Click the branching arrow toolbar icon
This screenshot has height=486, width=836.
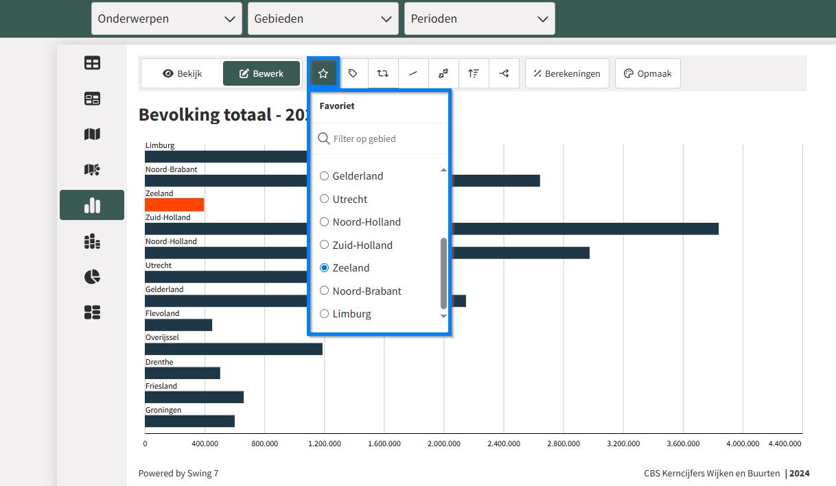click(504, 73)
